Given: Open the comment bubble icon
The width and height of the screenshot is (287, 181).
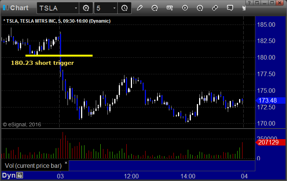Looking at the screenshot, I should pyautogui.click(x=230, y=8).
